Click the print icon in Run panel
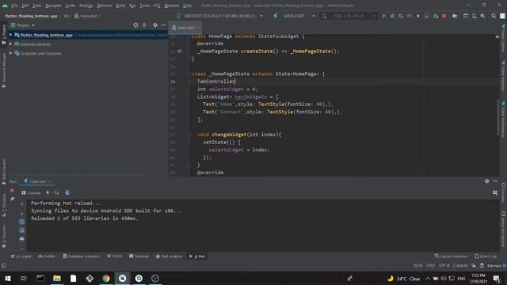 [x=21, y=239]
